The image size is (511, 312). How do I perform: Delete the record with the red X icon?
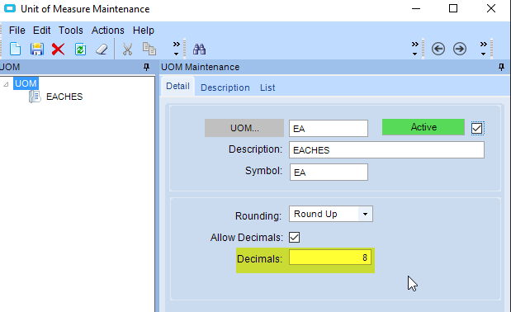[58, 50]
